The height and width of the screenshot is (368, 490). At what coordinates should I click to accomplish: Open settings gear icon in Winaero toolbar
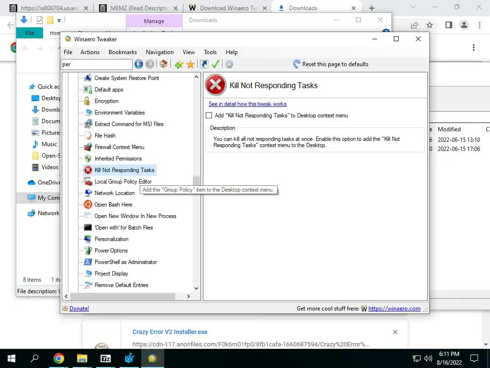click(x=229, y=64)
